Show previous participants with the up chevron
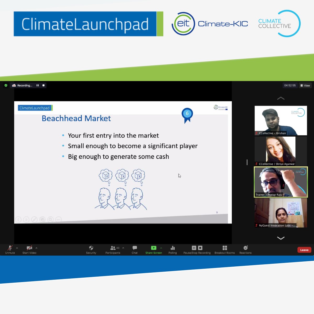Image resolution: width=314 pixels, height=314 pixels. 281,98
